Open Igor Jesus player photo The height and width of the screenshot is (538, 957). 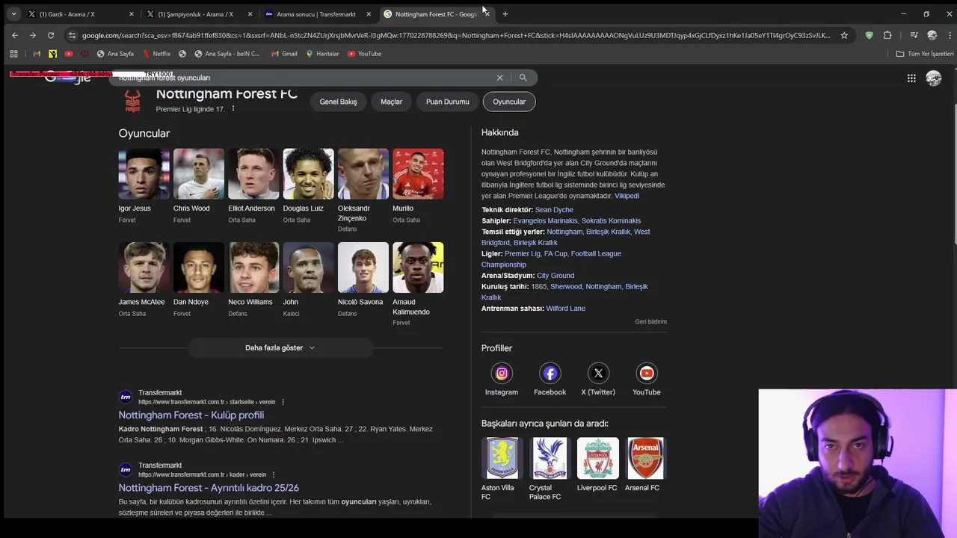pos(144,174)
